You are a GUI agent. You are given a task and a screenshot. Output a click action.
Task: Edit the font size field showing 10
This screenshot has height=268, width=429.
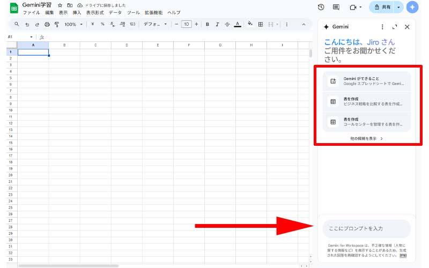pyautogui.click(x=186, y=24)
